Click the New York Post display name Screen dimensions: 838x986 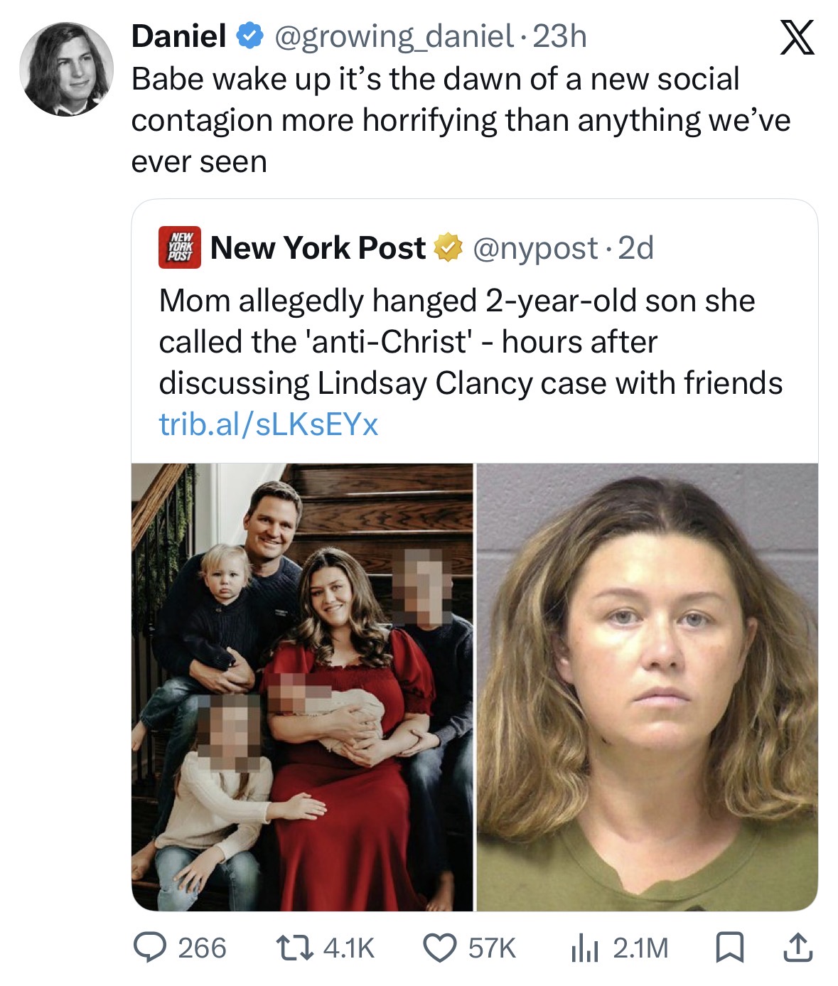pos(318,247)
